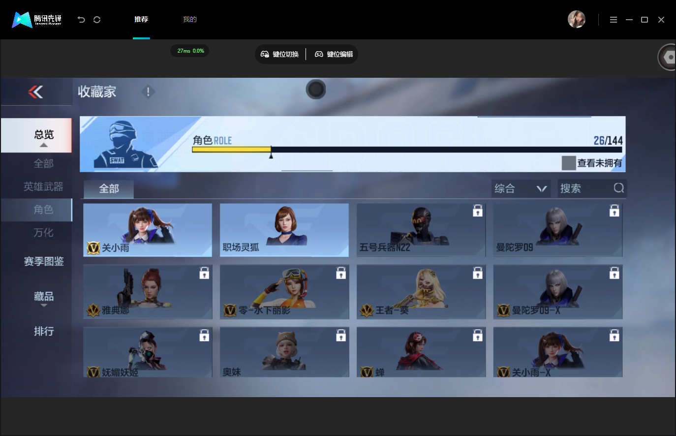Viewport: 676px width, 436px height.
Task: Click the Tencent Pioneer logo
Action: [37, 20]
